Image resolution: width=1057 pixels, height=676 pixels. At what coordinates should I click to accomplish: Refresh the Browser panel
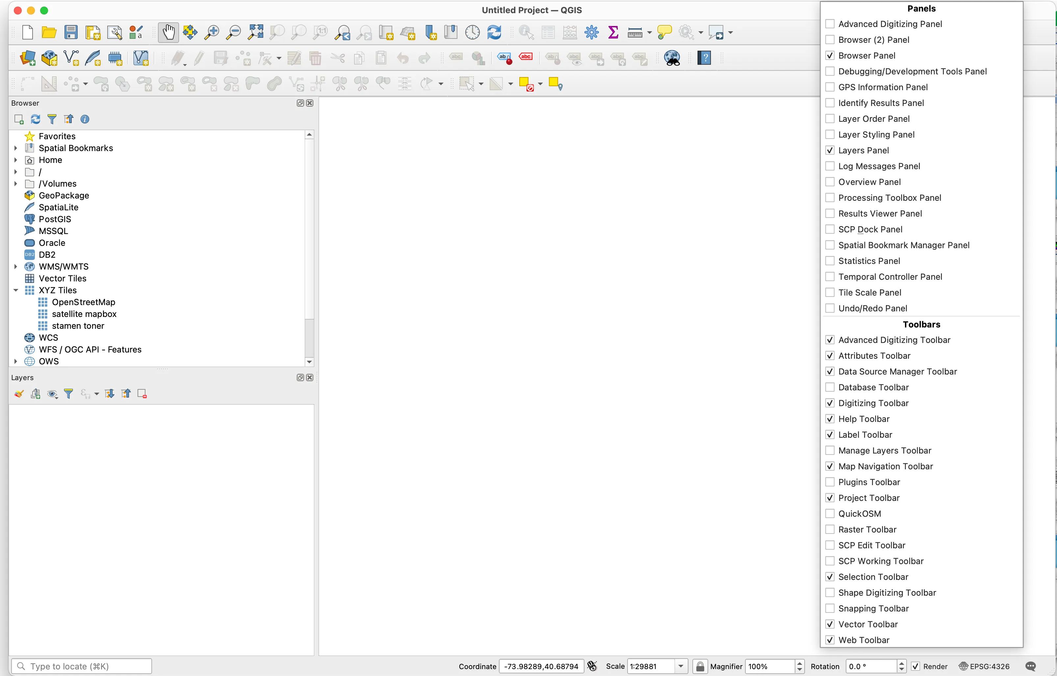(35, 119)
